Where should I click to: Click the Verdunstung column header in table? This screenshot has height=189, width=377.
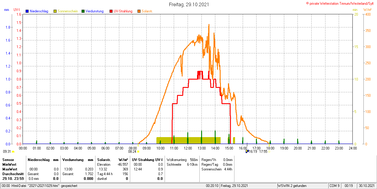(73, 160)
